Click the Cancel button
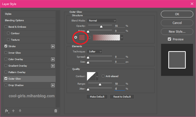Image resolution: width=196 pixels, height=117 pixels. 177,23
